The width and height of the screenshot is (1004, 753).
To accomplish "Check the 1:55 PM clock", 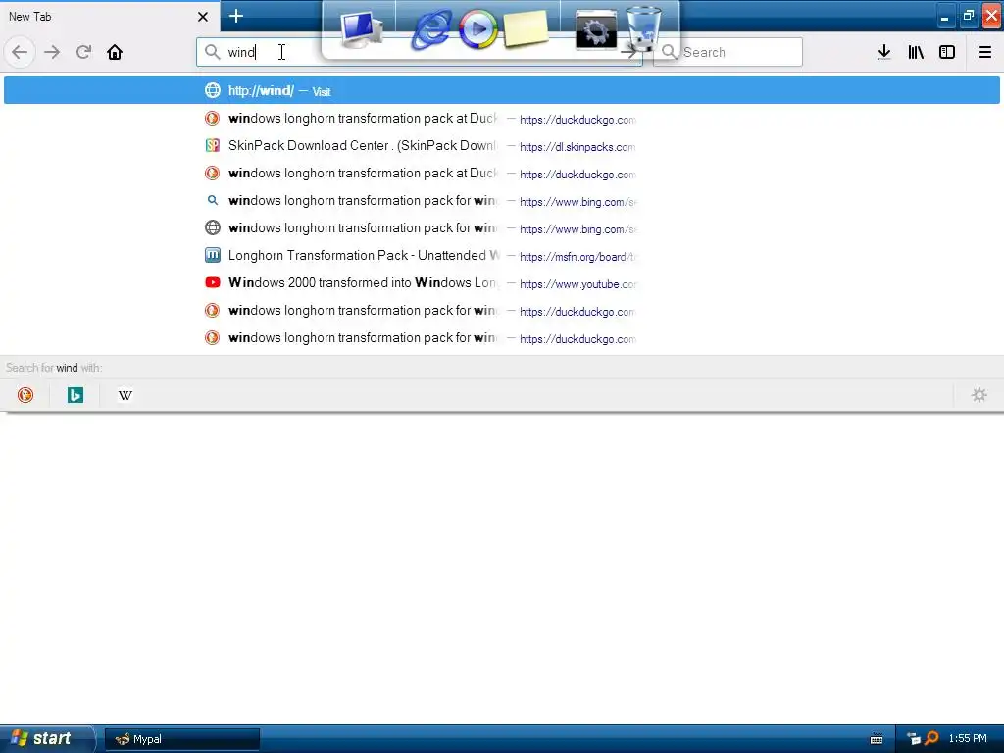I will [968, 738].
